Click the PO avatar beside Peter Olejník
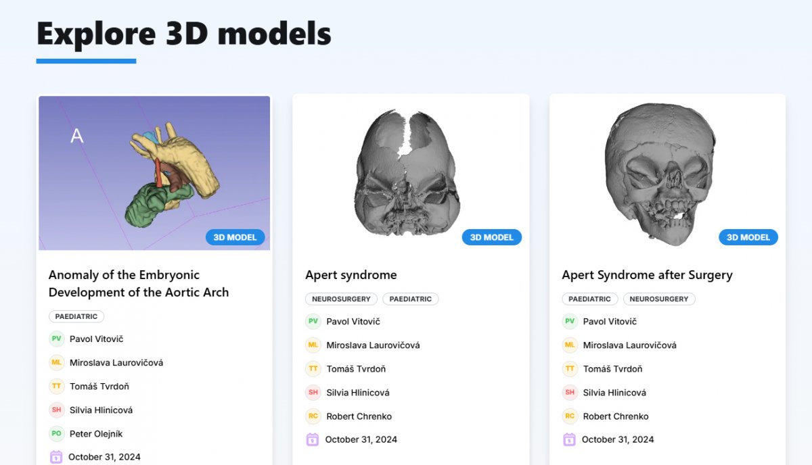This screenshot has width=812, height=465. click(x=56, y=433)
